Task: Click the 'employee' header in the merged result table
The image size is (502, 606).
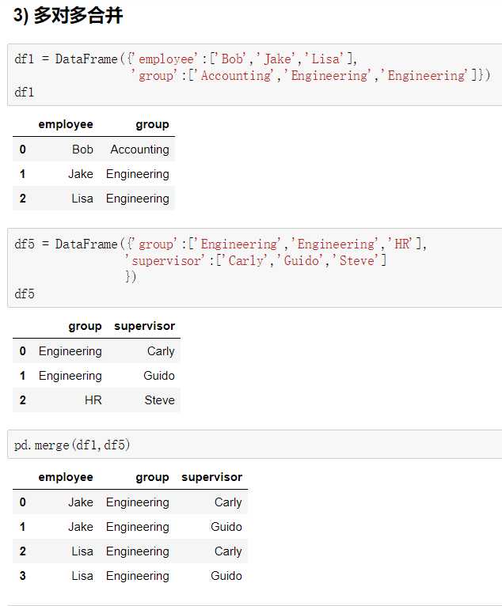Action: 66,477
